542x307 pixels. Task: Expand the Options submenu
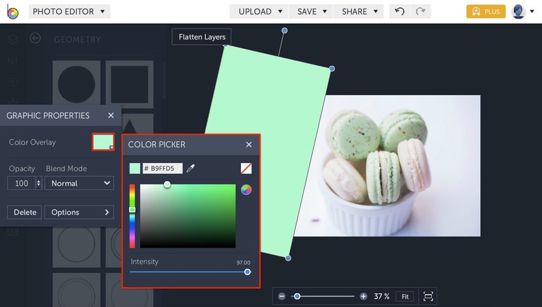79,212
